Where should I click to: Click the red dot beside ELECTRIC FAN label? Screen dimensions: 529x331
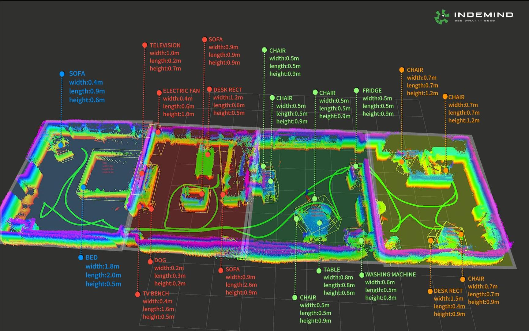click(x=159, y=93)
